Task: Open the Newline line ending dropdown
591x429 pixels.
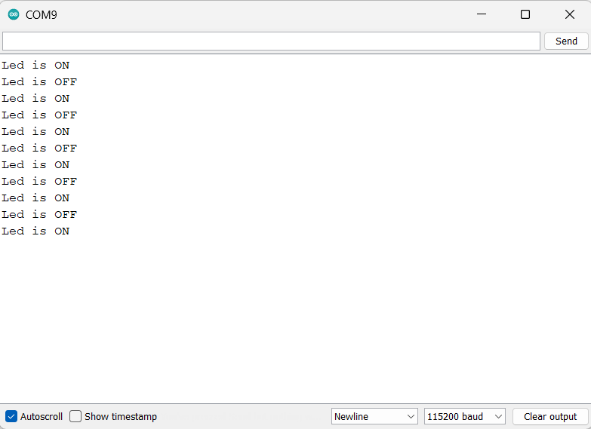Action: [374, 416]
